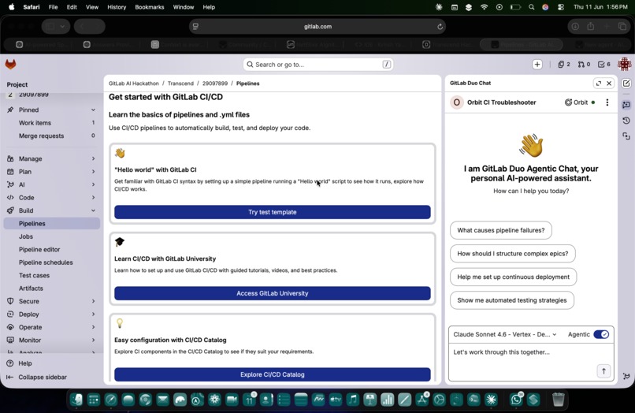Start a new chat from the Duo side rail

626,84
